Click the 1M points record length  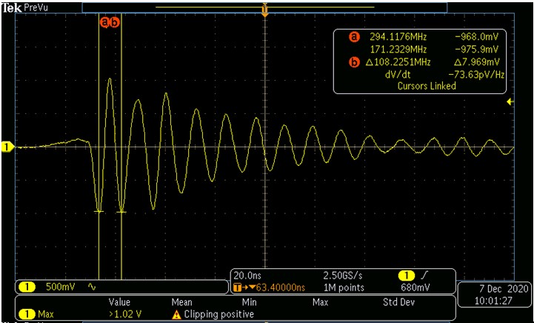(x=344, y=288)
